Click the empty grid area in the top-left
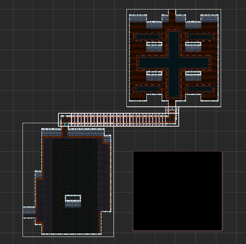246x244 pixels. point(45,45)
